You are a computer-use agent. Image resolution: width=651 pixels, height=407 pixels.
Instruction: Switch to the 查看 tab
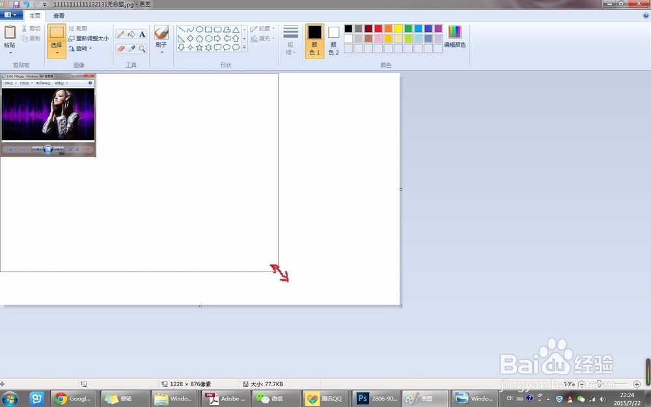(x=59, y=16)
